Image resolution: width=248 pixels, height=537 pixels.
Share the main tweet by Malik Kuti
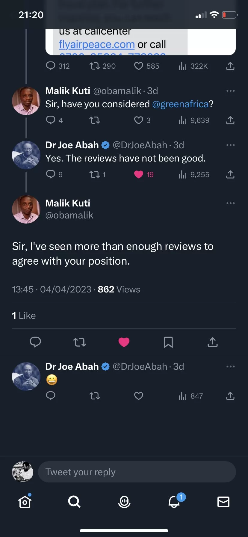[213, 342]
